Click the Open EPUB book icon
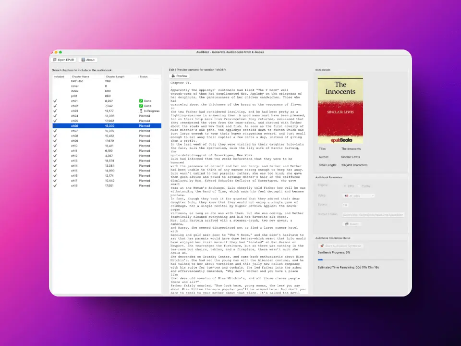461x346 pixels. click(55, 60)
